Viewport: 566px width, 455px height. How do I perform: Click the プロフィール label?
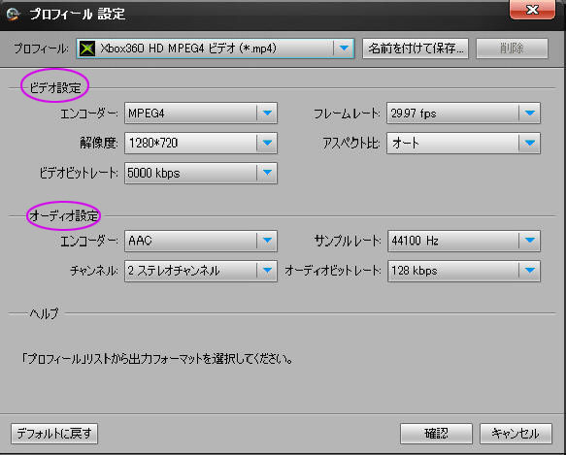tap(41, 49)
